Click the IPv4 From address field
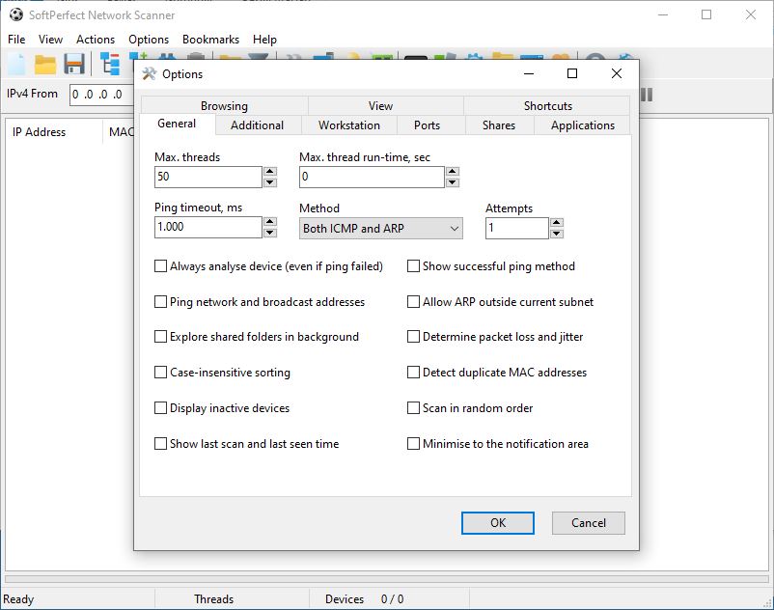The image size is (774, 610). pos(101,95)
